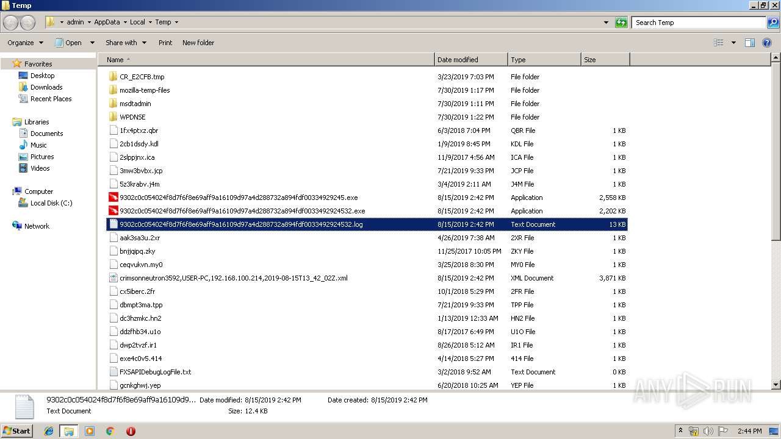This screenshot has width=781, height=439.
Task: Expand the dropdown arrow after AppData breadcrumb
Action: [x=124, y=23]
